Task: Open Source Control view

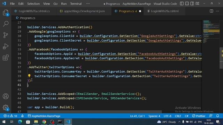Action: coord(6,35)
